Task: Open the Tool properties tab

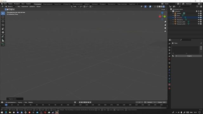Action: 169,44
